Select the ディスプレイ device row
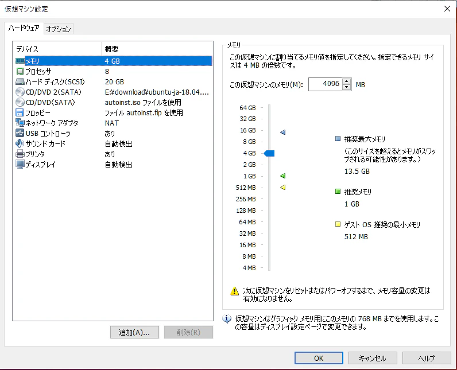This screenshot has width=457, height=370. pyautogui.click(x=114, y=165)
